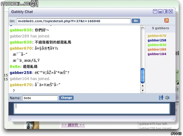Image resolution: width=183 pixels, height=136 pixels.
Task: Click the resize grip at bottom-right corner
Action: coord(173,119)
